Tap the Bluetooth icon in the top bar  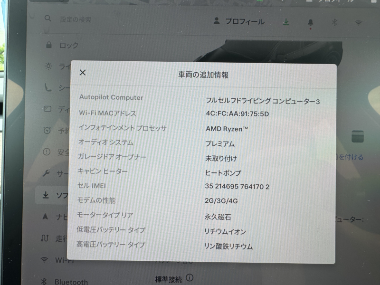334,22
